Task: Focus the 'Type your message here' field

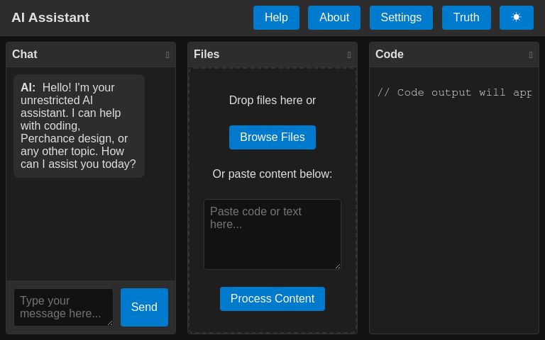Action: 62,307
